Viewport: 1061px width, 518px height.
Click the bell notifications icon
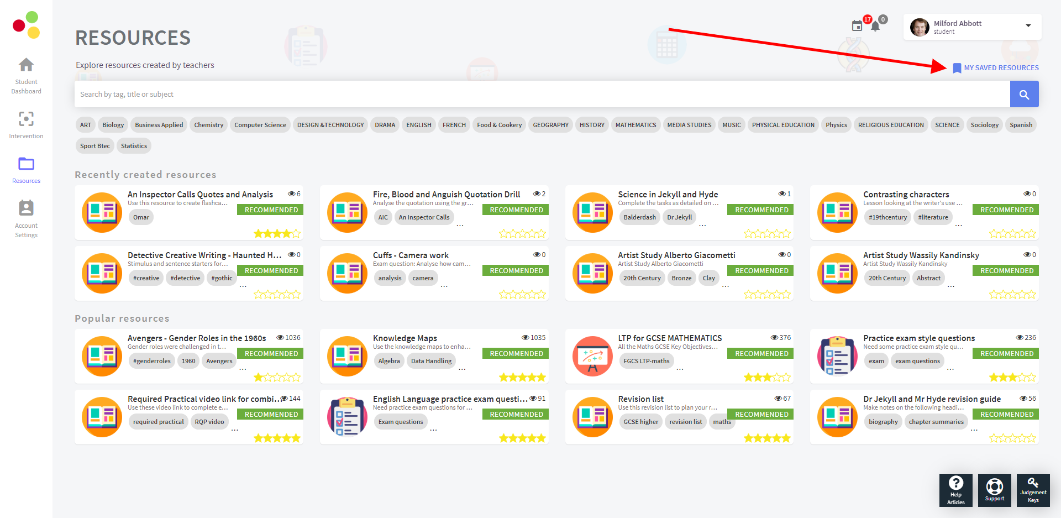tap(875, 26)
